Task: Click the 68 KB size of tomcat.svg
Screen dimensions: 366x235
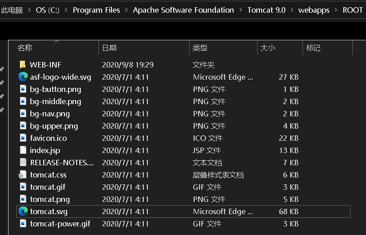Action: point(289,211)
